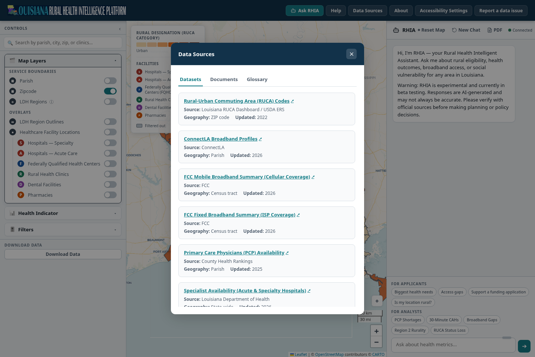Toggle the LDH Region Outlines overlay

[x=110, y=122]
